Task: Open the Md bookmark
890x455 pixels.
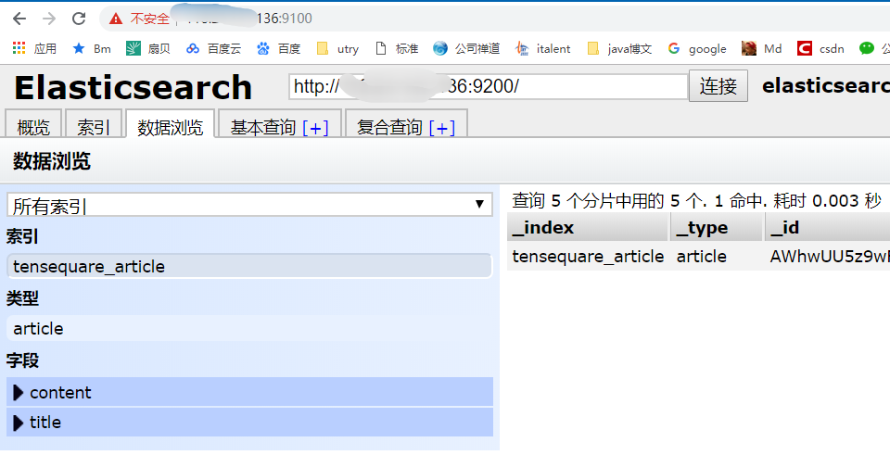Action: click(x=762, y=49)
